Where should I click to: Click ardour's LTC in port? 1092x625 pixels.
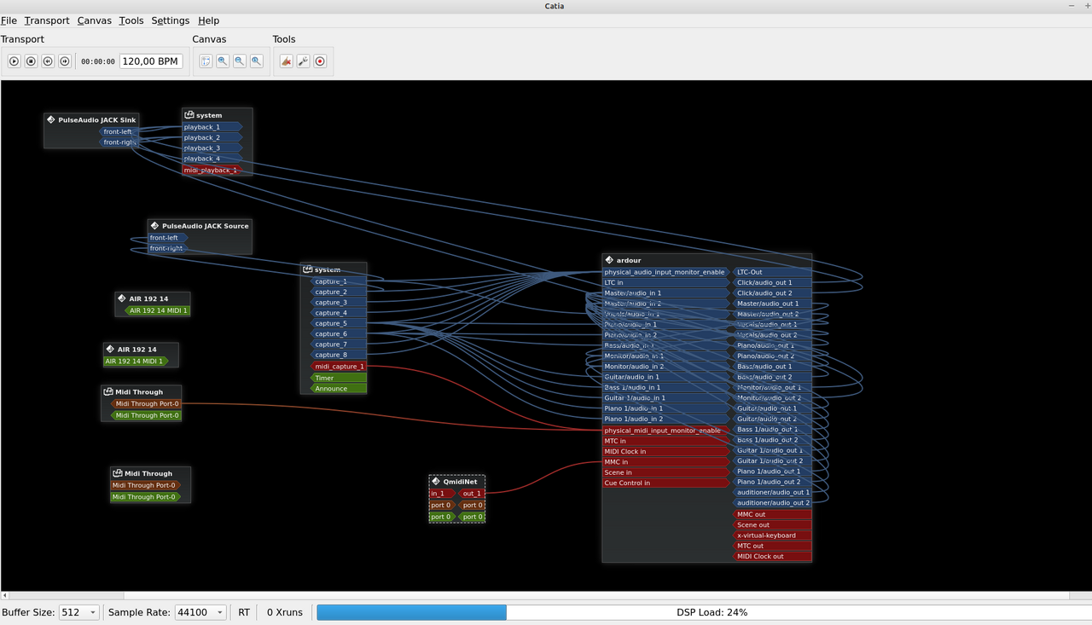[x=667, y=282]
